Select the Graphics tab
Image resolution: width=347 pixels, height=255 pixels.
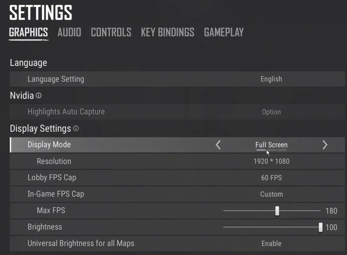click(28, 32)
